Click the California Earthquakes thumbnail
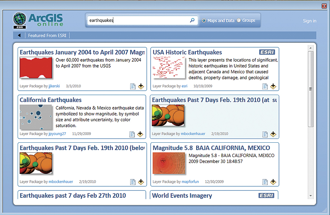 click(x=36, y=117)
